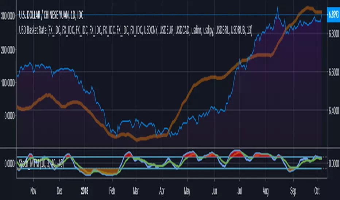Click the red overbought area in stochastic pane near July

coord(235,153)
